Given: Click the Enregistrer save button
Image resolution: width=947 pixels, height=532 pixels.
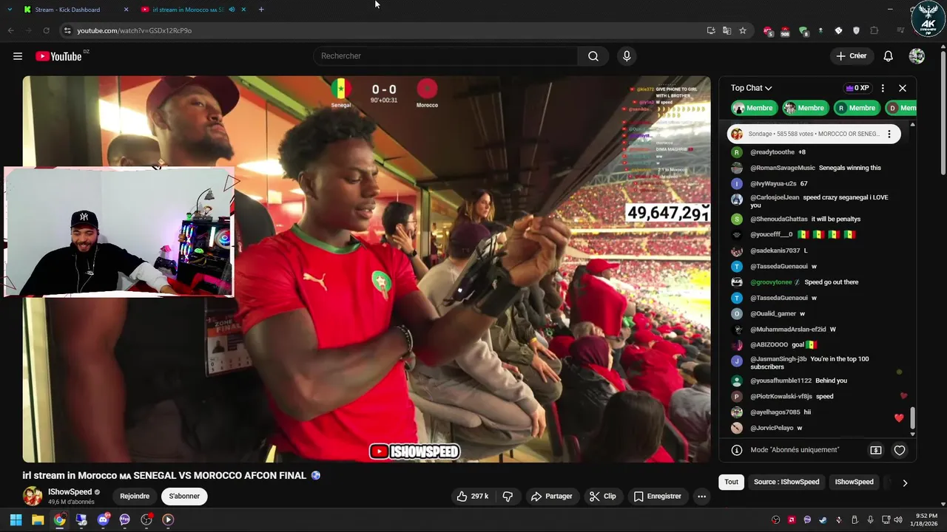Looking at the screenshot, I should (x=658, y=497).
